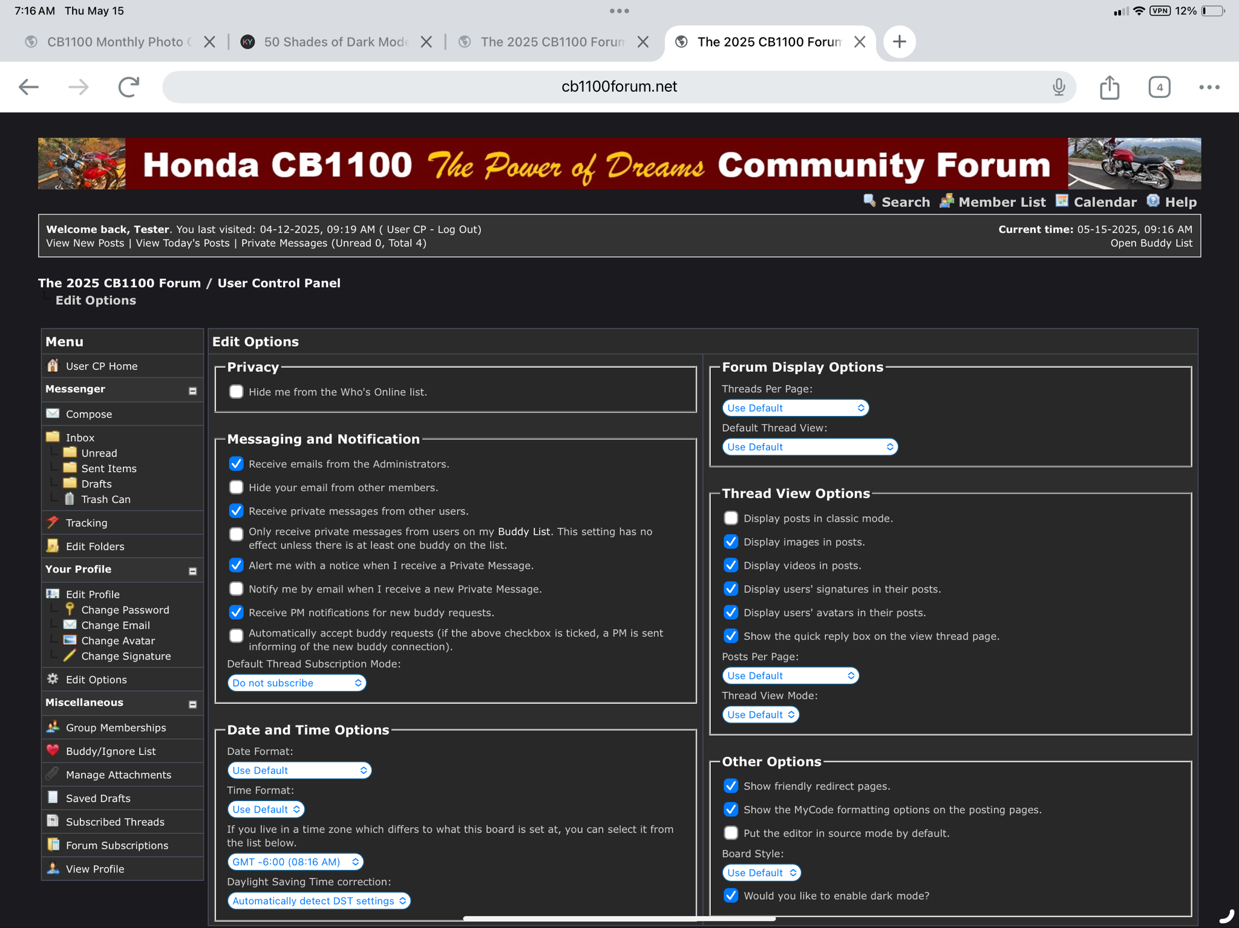Reload the page with refresh icon
This screenshot has width=1239, height=928.
click(128, 87)
